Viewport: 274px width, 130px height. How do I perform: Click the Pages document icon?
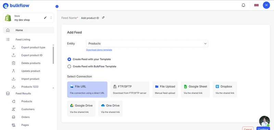click(x=14, y=125)
